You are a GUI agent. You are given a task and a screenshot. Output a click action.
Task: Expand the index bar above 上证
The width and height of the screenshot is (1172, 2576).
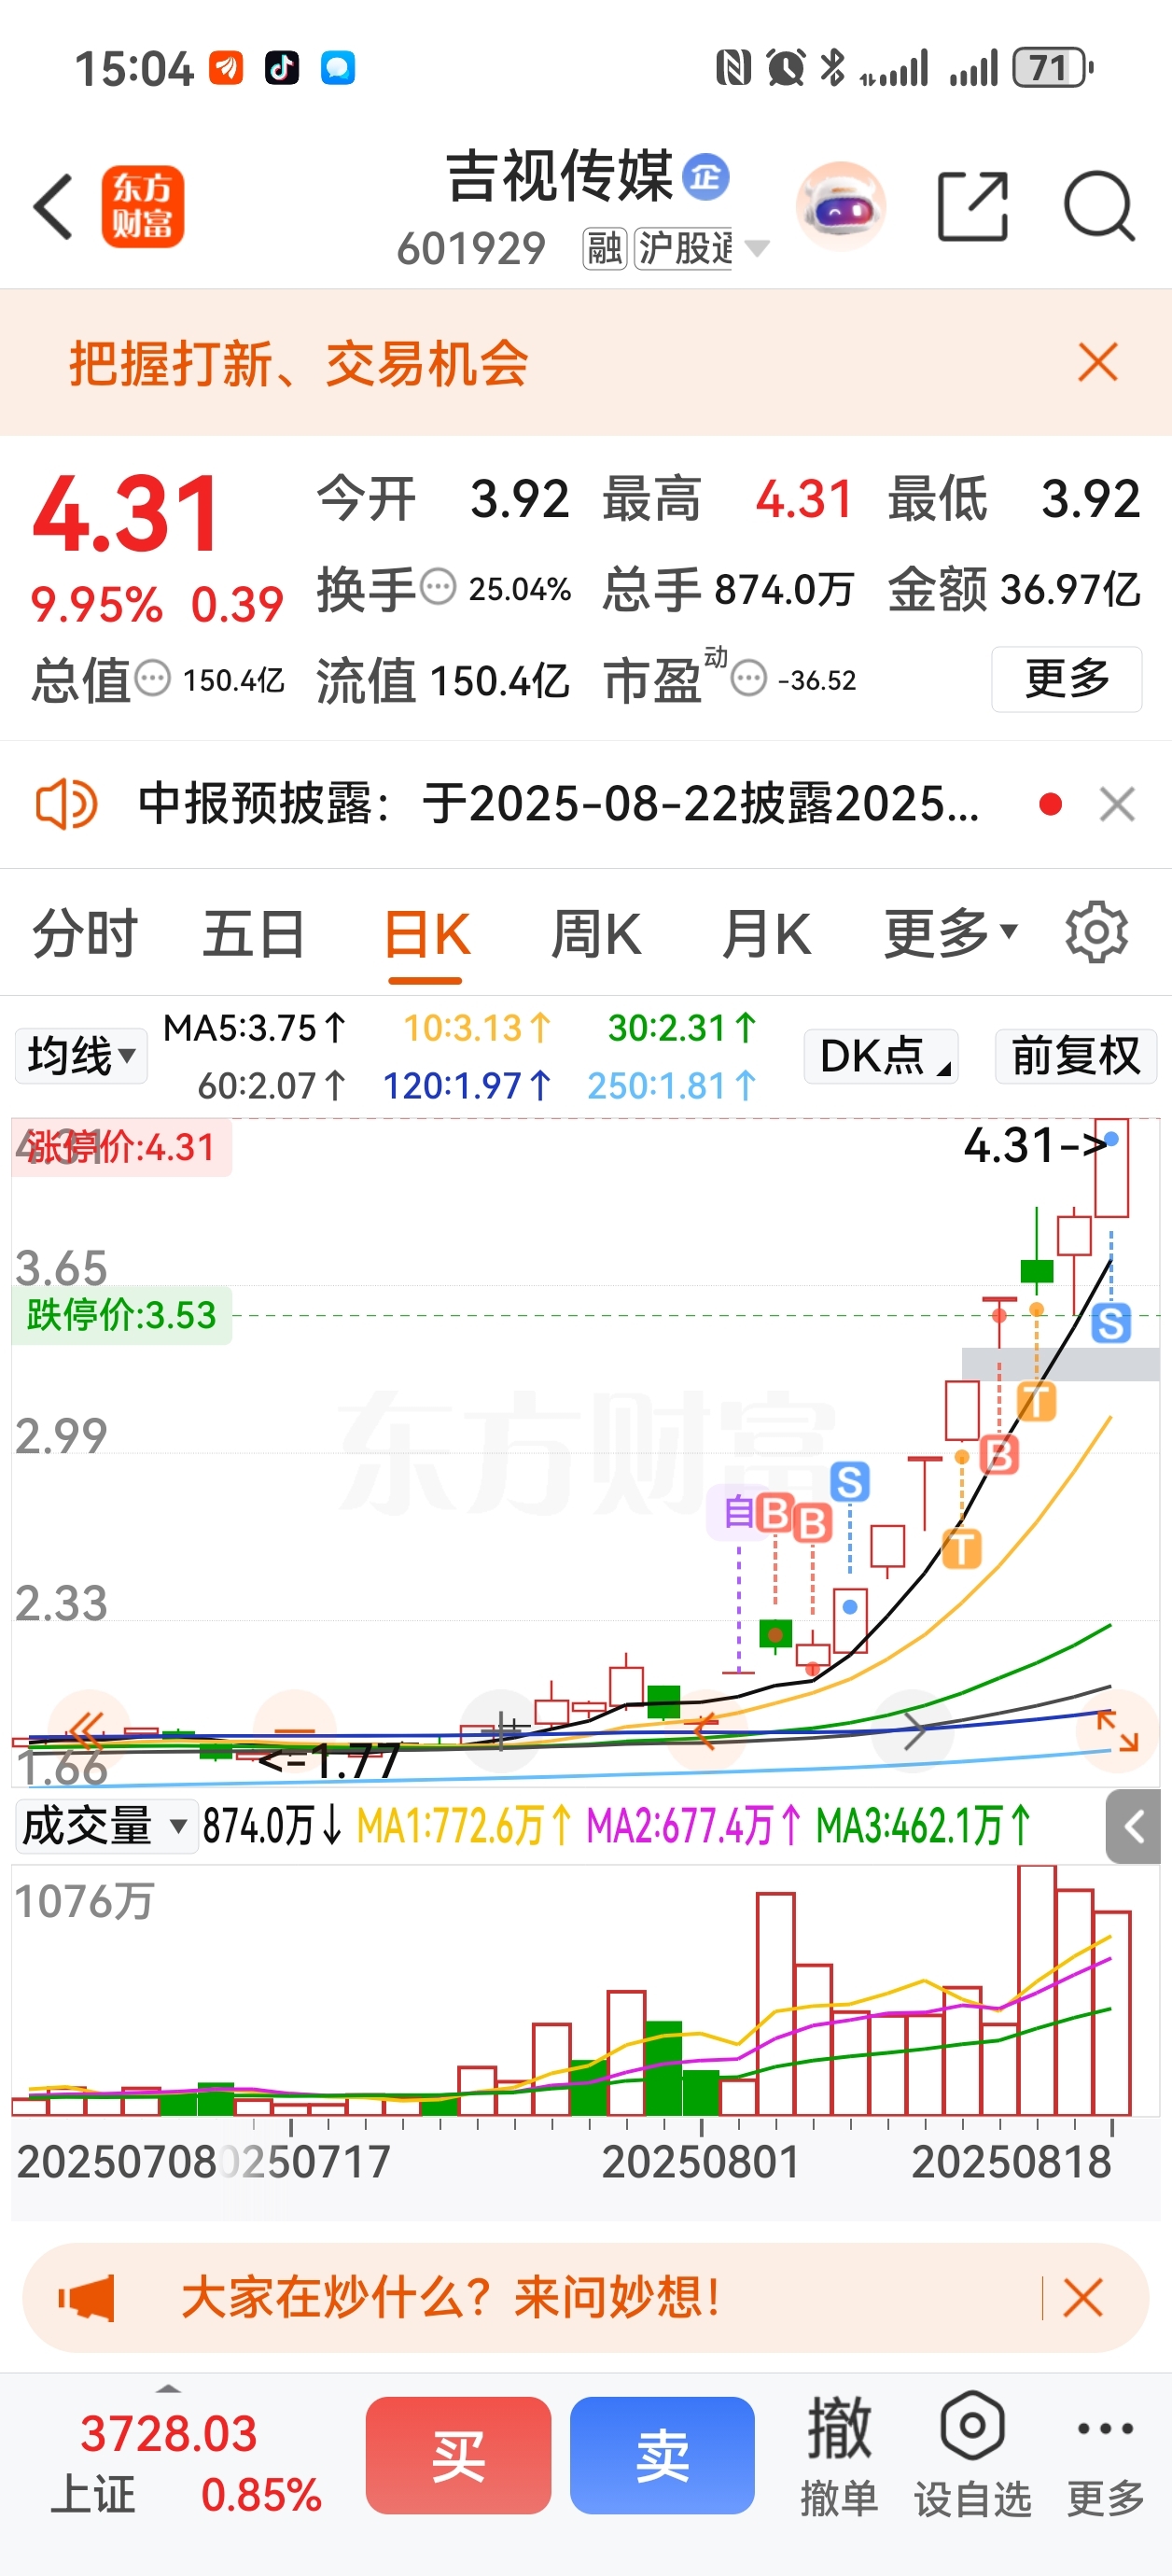169,2388
